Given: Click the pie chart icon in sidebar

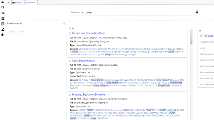Looking at the screenshot, I should tap(3, 35).
